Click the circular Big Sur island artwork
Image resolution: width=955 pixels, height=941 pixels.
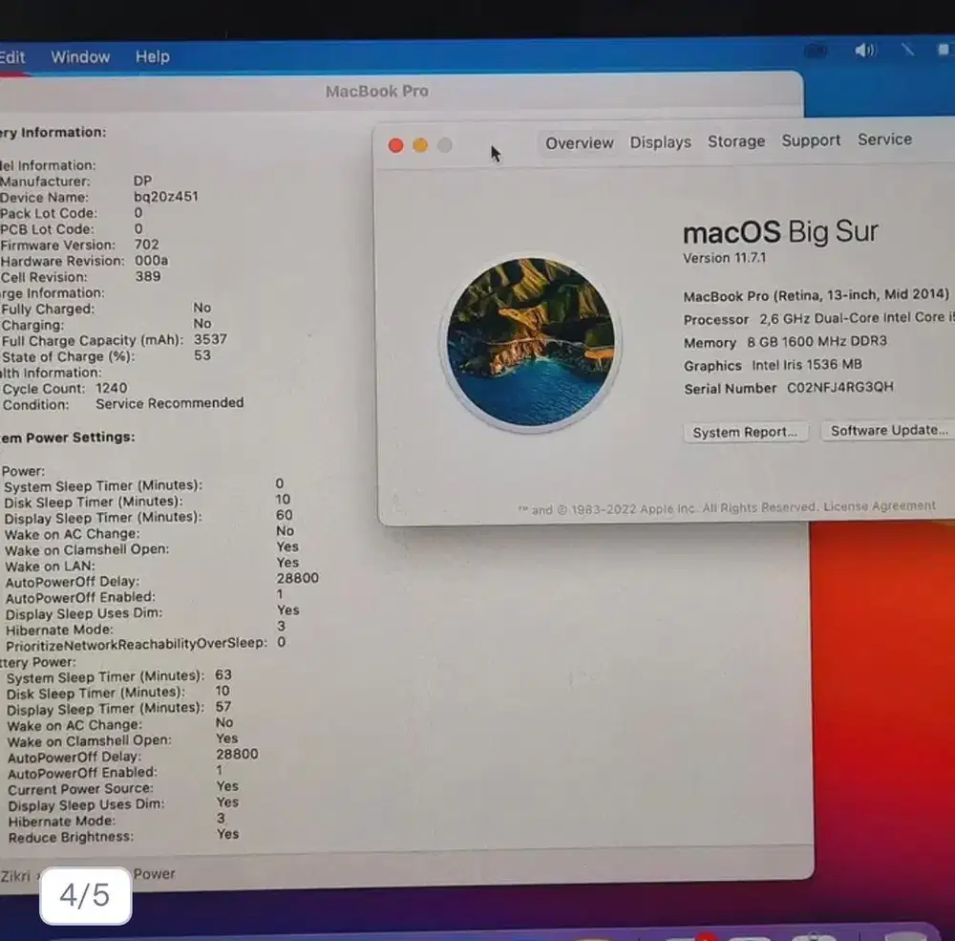point(532,343)
